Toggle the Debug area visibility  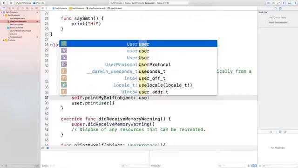coord(290,3)
